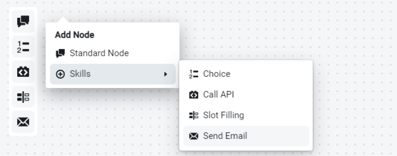Click the chat bubble icon beside Standard Node
Viewport: 397px width, 156px height.
click(x=60, y=53)
